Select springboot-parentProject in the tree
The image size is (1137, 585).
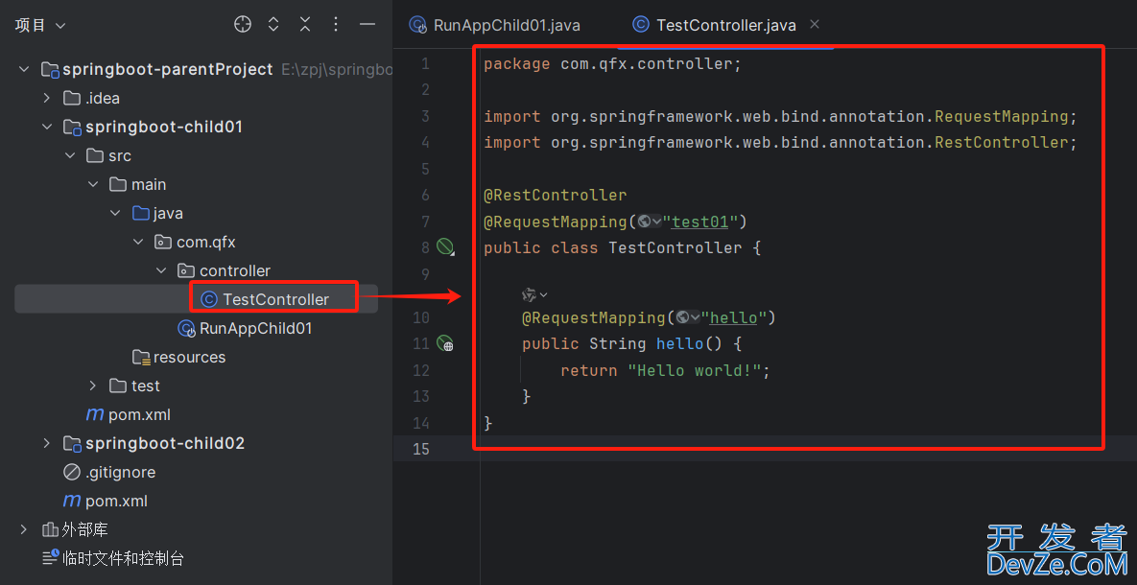point(168,70)
